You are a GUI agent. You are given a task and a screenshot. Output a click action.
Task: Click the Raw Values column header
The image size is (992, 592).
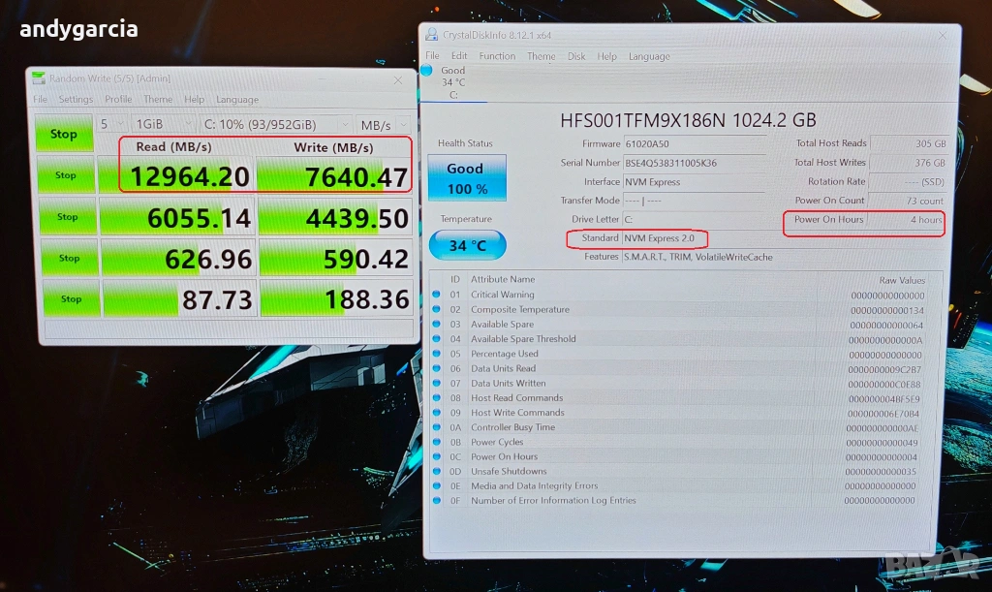pos(902,280)
